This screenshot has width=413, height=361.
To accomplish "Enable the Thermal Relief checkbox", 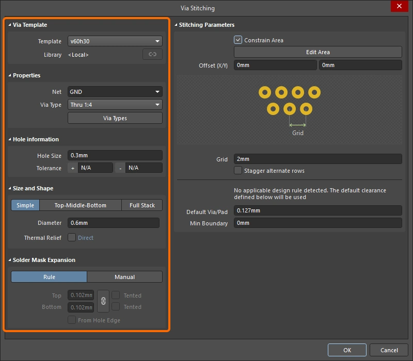I will point(72,238).
